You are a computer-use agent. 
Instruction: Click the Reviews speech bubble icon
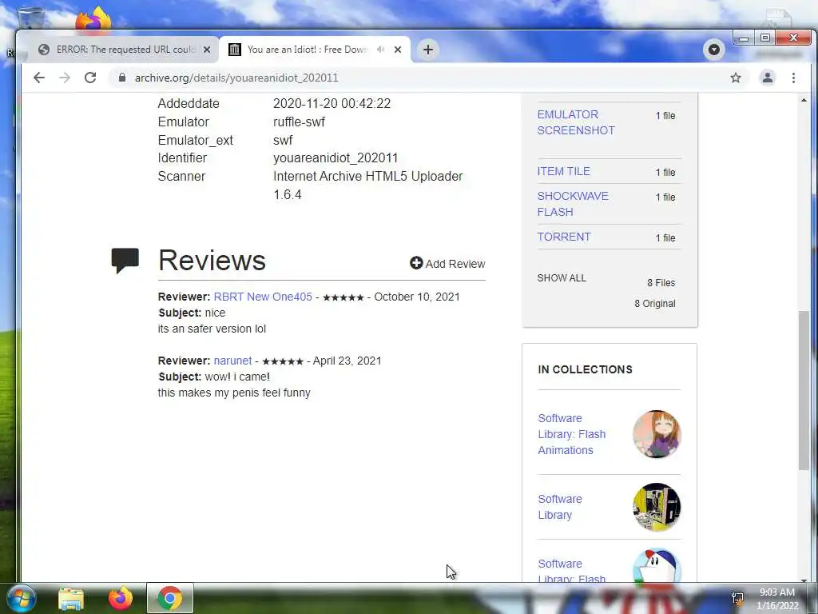click(125, 260)
